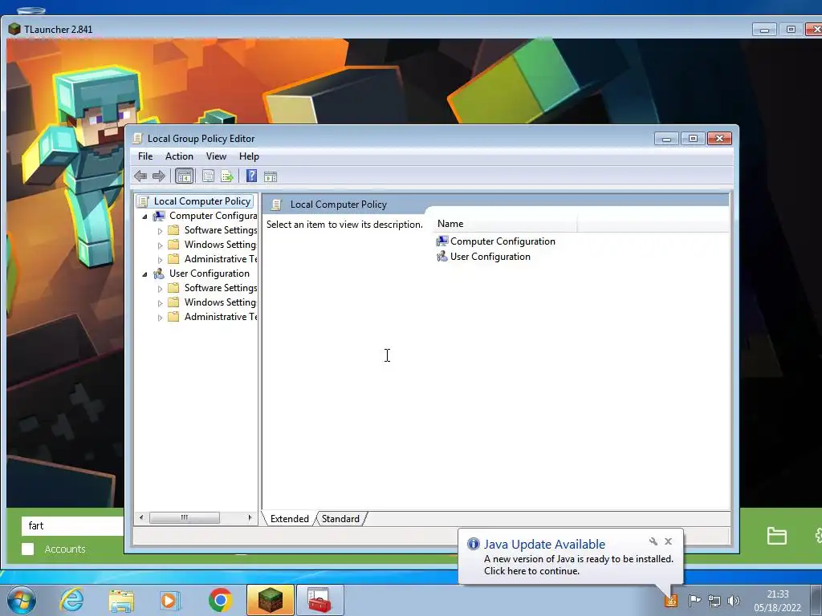Collapse the User Configuration tree node
Image resolution: width=822 pixels, height=616 pixels.
(x=144, y=274)
